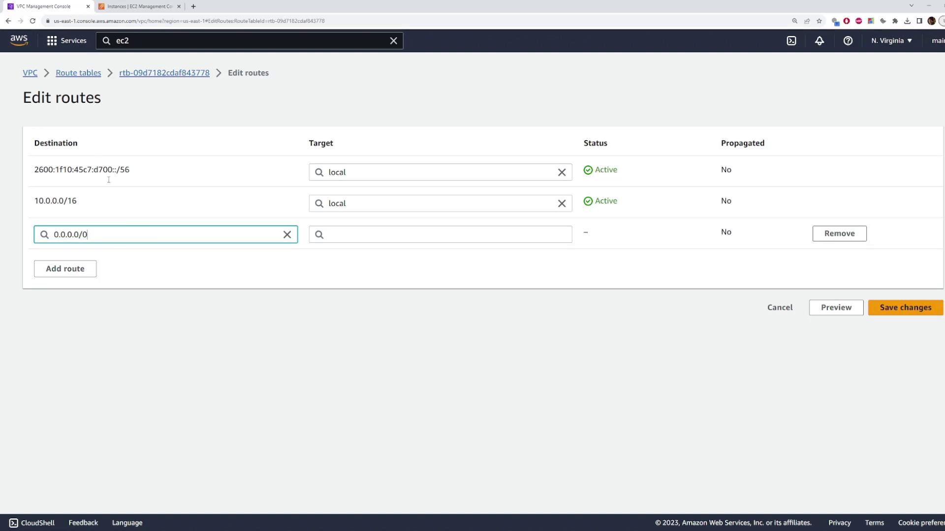
Task: Clear the 0.0.0.0/0 destination field
Action: pyautogui.click(x=287, y=235)
